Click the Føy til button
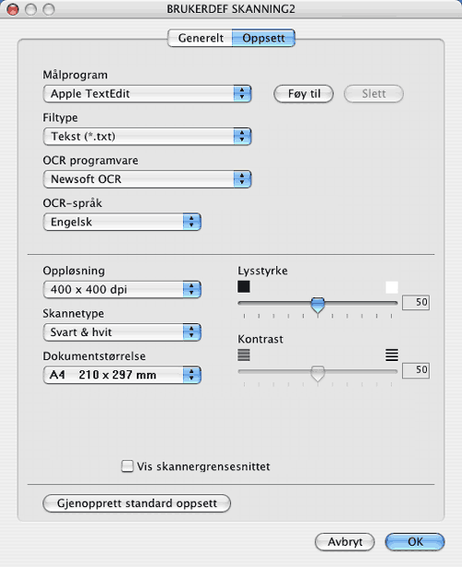This screenshot has height=567, width=462. (304, 94)
